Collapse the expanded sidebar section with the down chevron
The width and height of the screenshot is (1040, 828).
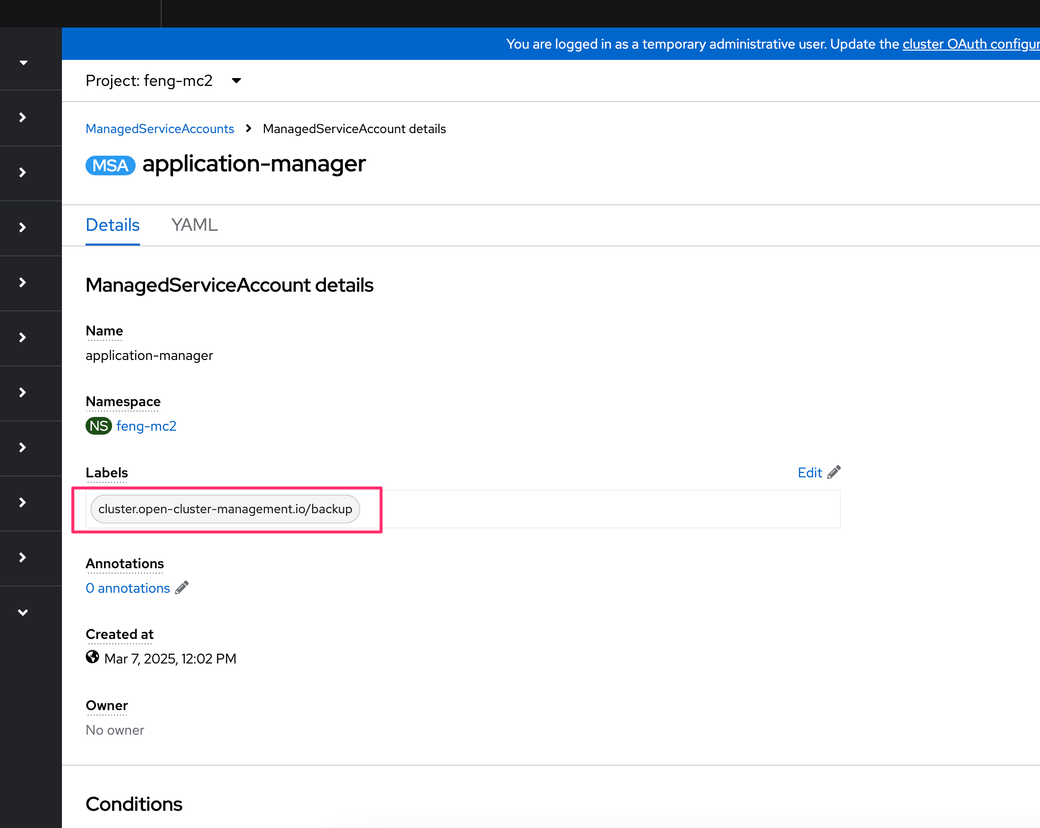coord(23,612)
